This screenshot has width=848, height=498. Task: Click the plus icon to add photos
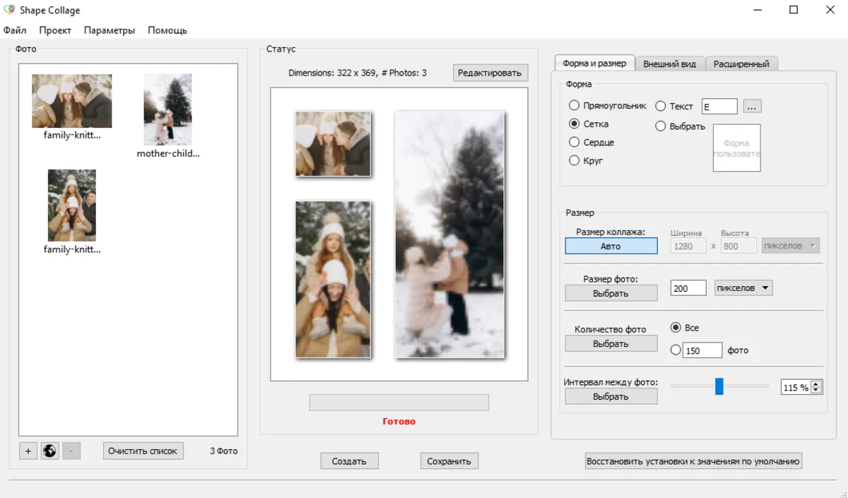(28, 451)
